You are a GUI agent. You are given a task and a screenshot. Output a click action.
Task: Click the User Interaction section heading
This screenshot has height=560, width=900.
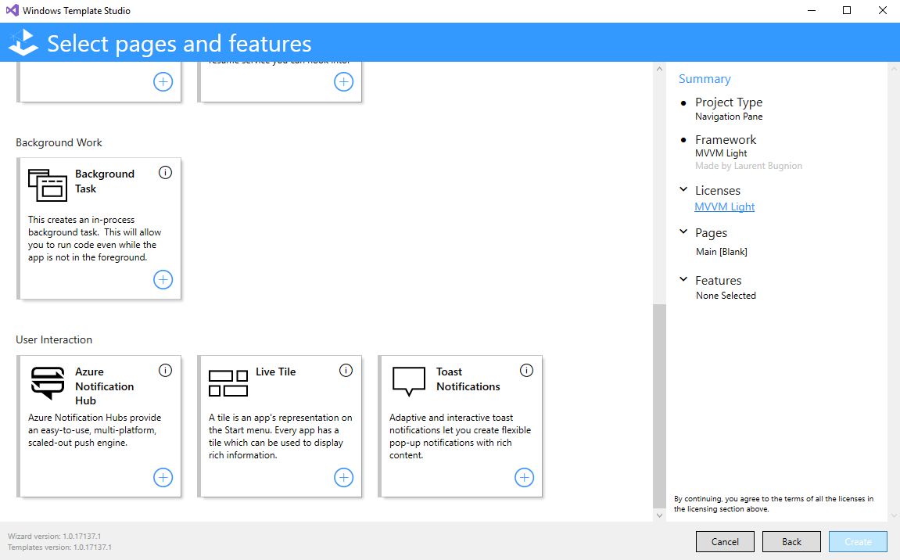[54, 339]
